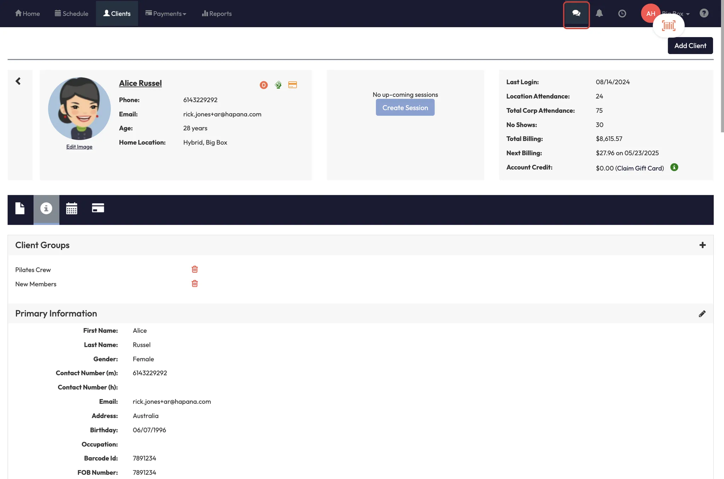The height and width of the screenshot is (479, 724).
Task: Click the notifications bell icon
Action: pyautogui.click(x=599, y=13)
